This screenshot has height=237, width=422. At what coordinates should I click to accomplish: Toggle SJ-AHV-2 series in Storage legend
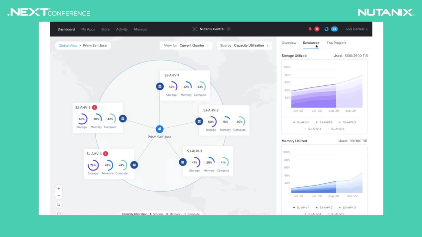coord(324,122)
